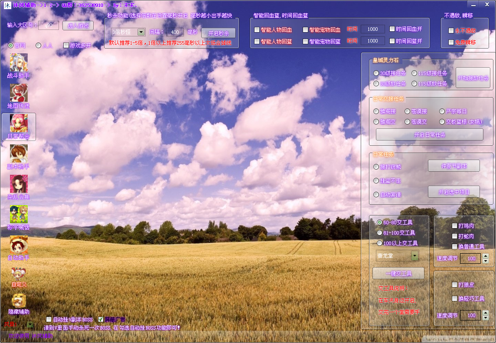Select 115级放任务 radio button
Screen dimensions: 496x343
414,84
